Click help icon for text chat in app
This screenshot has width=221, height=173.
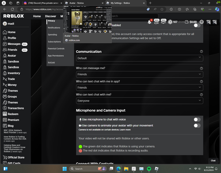click(202, 81)
